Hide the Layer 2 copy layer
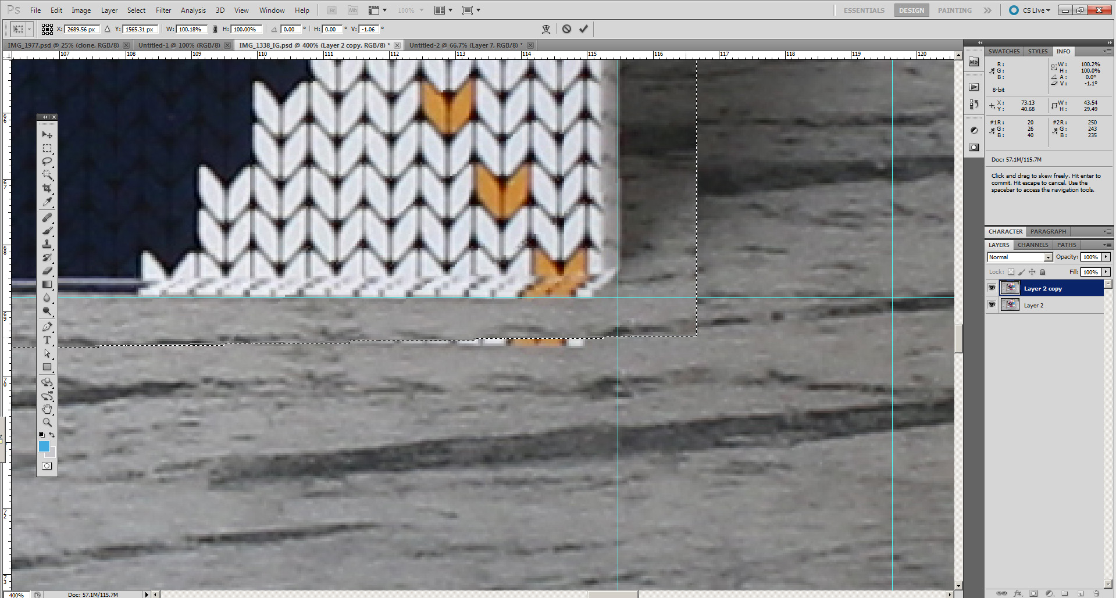Screen dimensions: 1116x598 [992, 288]
